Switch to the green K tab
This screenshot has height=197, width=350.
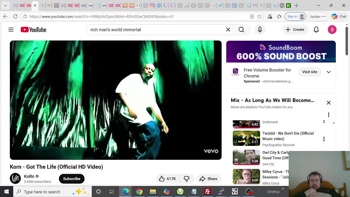click(x=288, y=5)
